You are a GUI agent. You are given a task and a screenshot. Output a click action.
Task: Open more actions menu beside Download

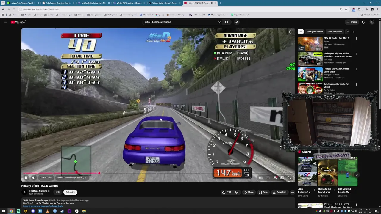tap(293, 192)
